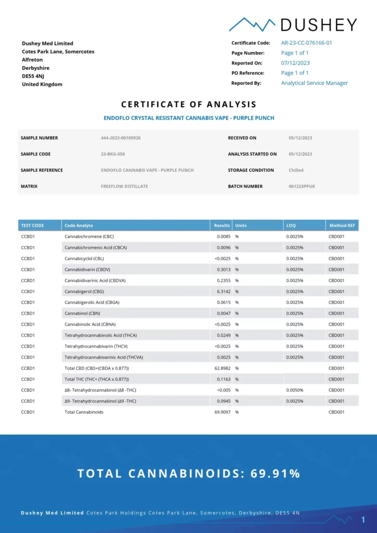Click storage condition value 'Chilled'
Image resolution: width=377 pixels, height=533 pixels.
(296, 170)
